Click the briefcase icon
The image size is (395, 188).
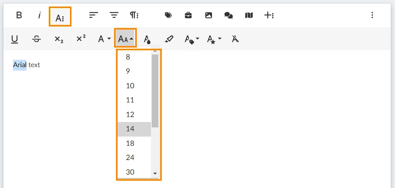pos(188,15)
